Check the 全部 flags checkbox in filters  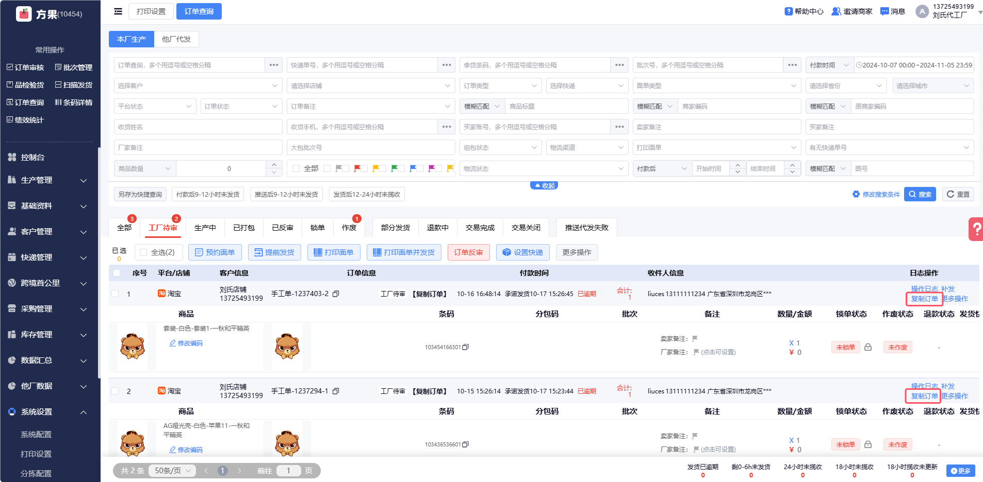tap(296, 168)
